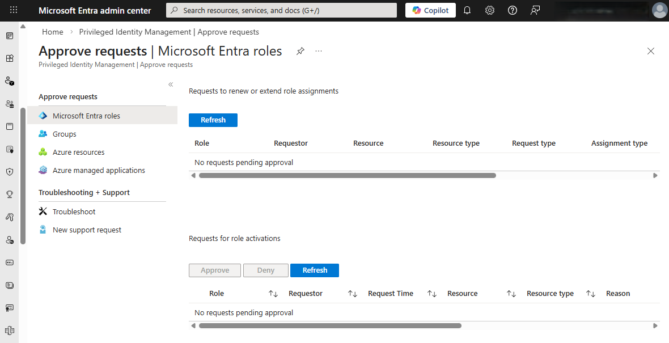669x343 pixels.
Task: Click the Microsoft Entra roles diamond icon
Action: coord(43,116)
